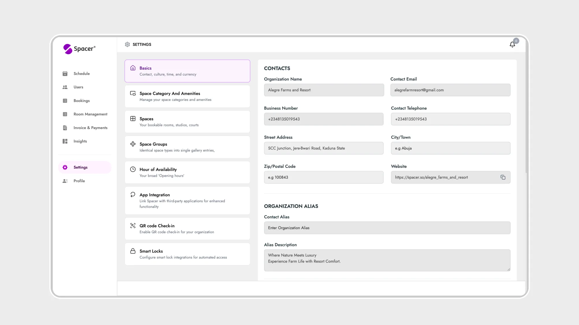The height and width of the screenshot is (325, 579).
Task: Copy the website URL with copy icon
Action: click(503, 177)
